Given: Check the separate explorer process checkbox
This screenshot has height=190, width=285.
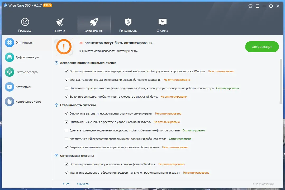Looking at the screenshot, I should coord(66,130).
